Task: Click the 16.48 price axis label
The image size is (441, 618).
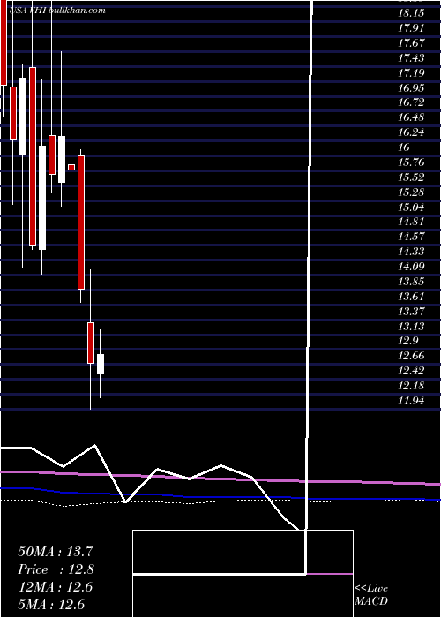Action: tap(411, 117)
